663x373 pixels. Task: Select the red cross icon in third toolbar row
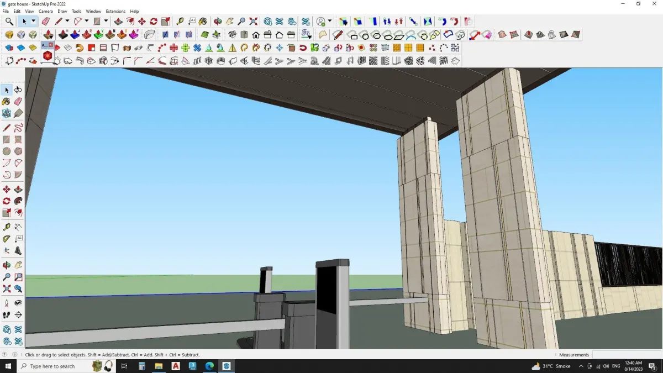tap(173, 48)
